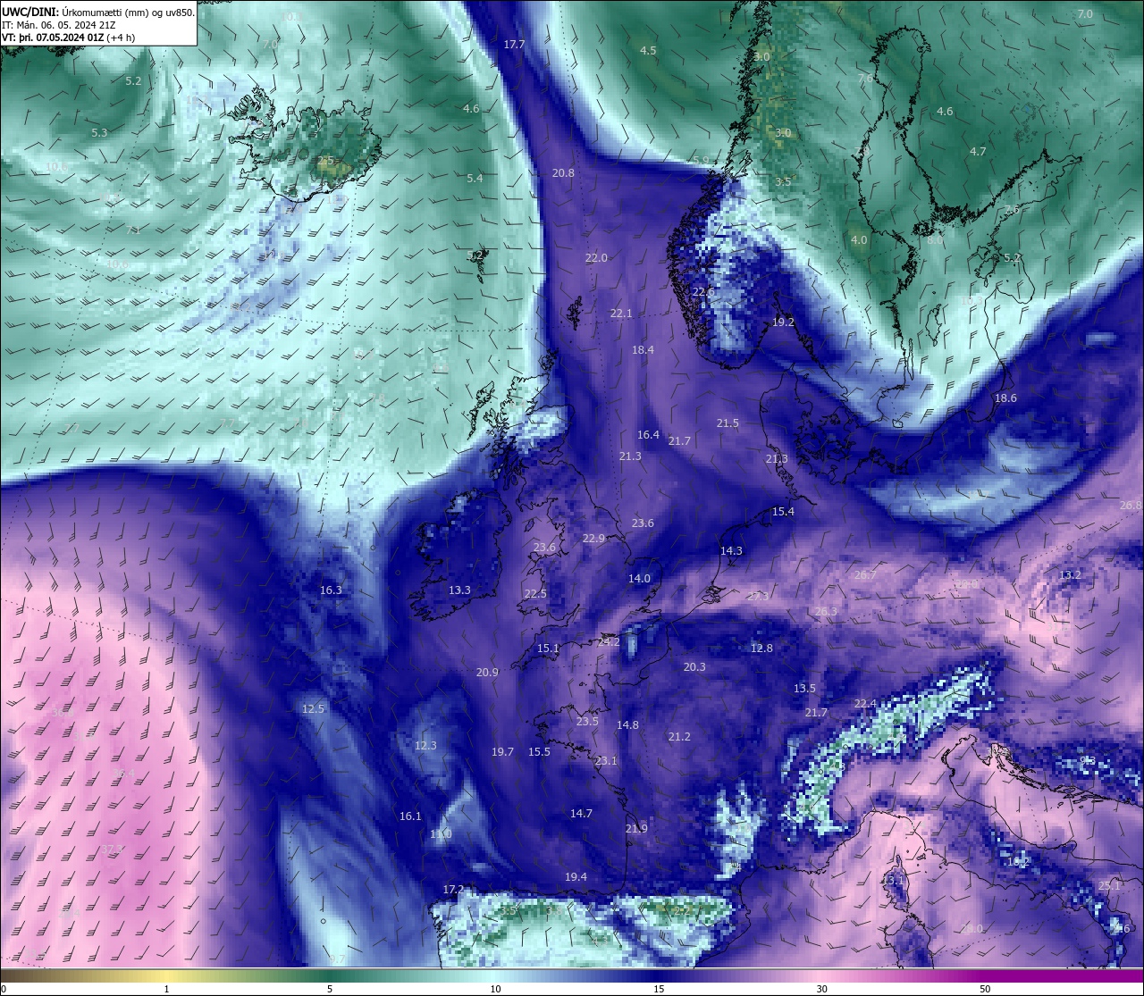The image size is (1144, 996).
Task: Click the valid time 'VT: þri. 07.05.2024 01Z (+4 h)'
Action: pos(69,38)
